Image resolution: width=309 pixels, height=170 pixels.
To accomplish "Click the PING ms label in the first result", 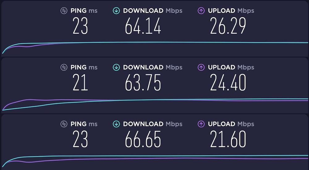I will click(84, 11).
